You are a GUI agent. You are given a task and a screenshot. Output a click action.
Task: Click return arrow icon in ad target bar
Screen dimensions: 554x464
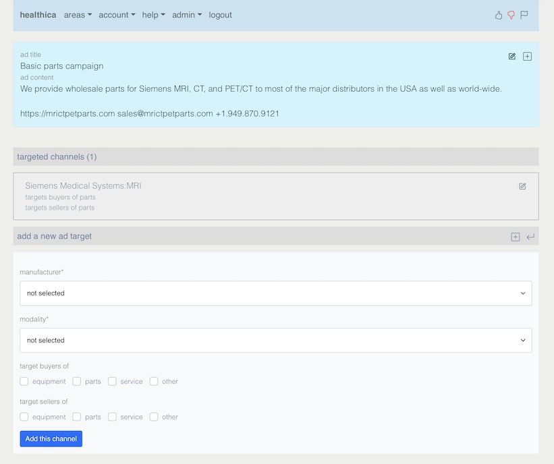click(x=530, y=237)
